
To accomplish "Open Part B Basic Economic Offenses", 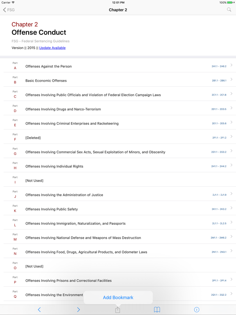I will click(118, 80).
